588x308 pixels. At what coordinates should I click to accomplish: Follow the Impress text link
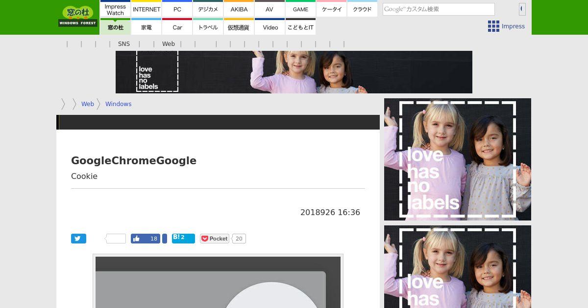513,26
